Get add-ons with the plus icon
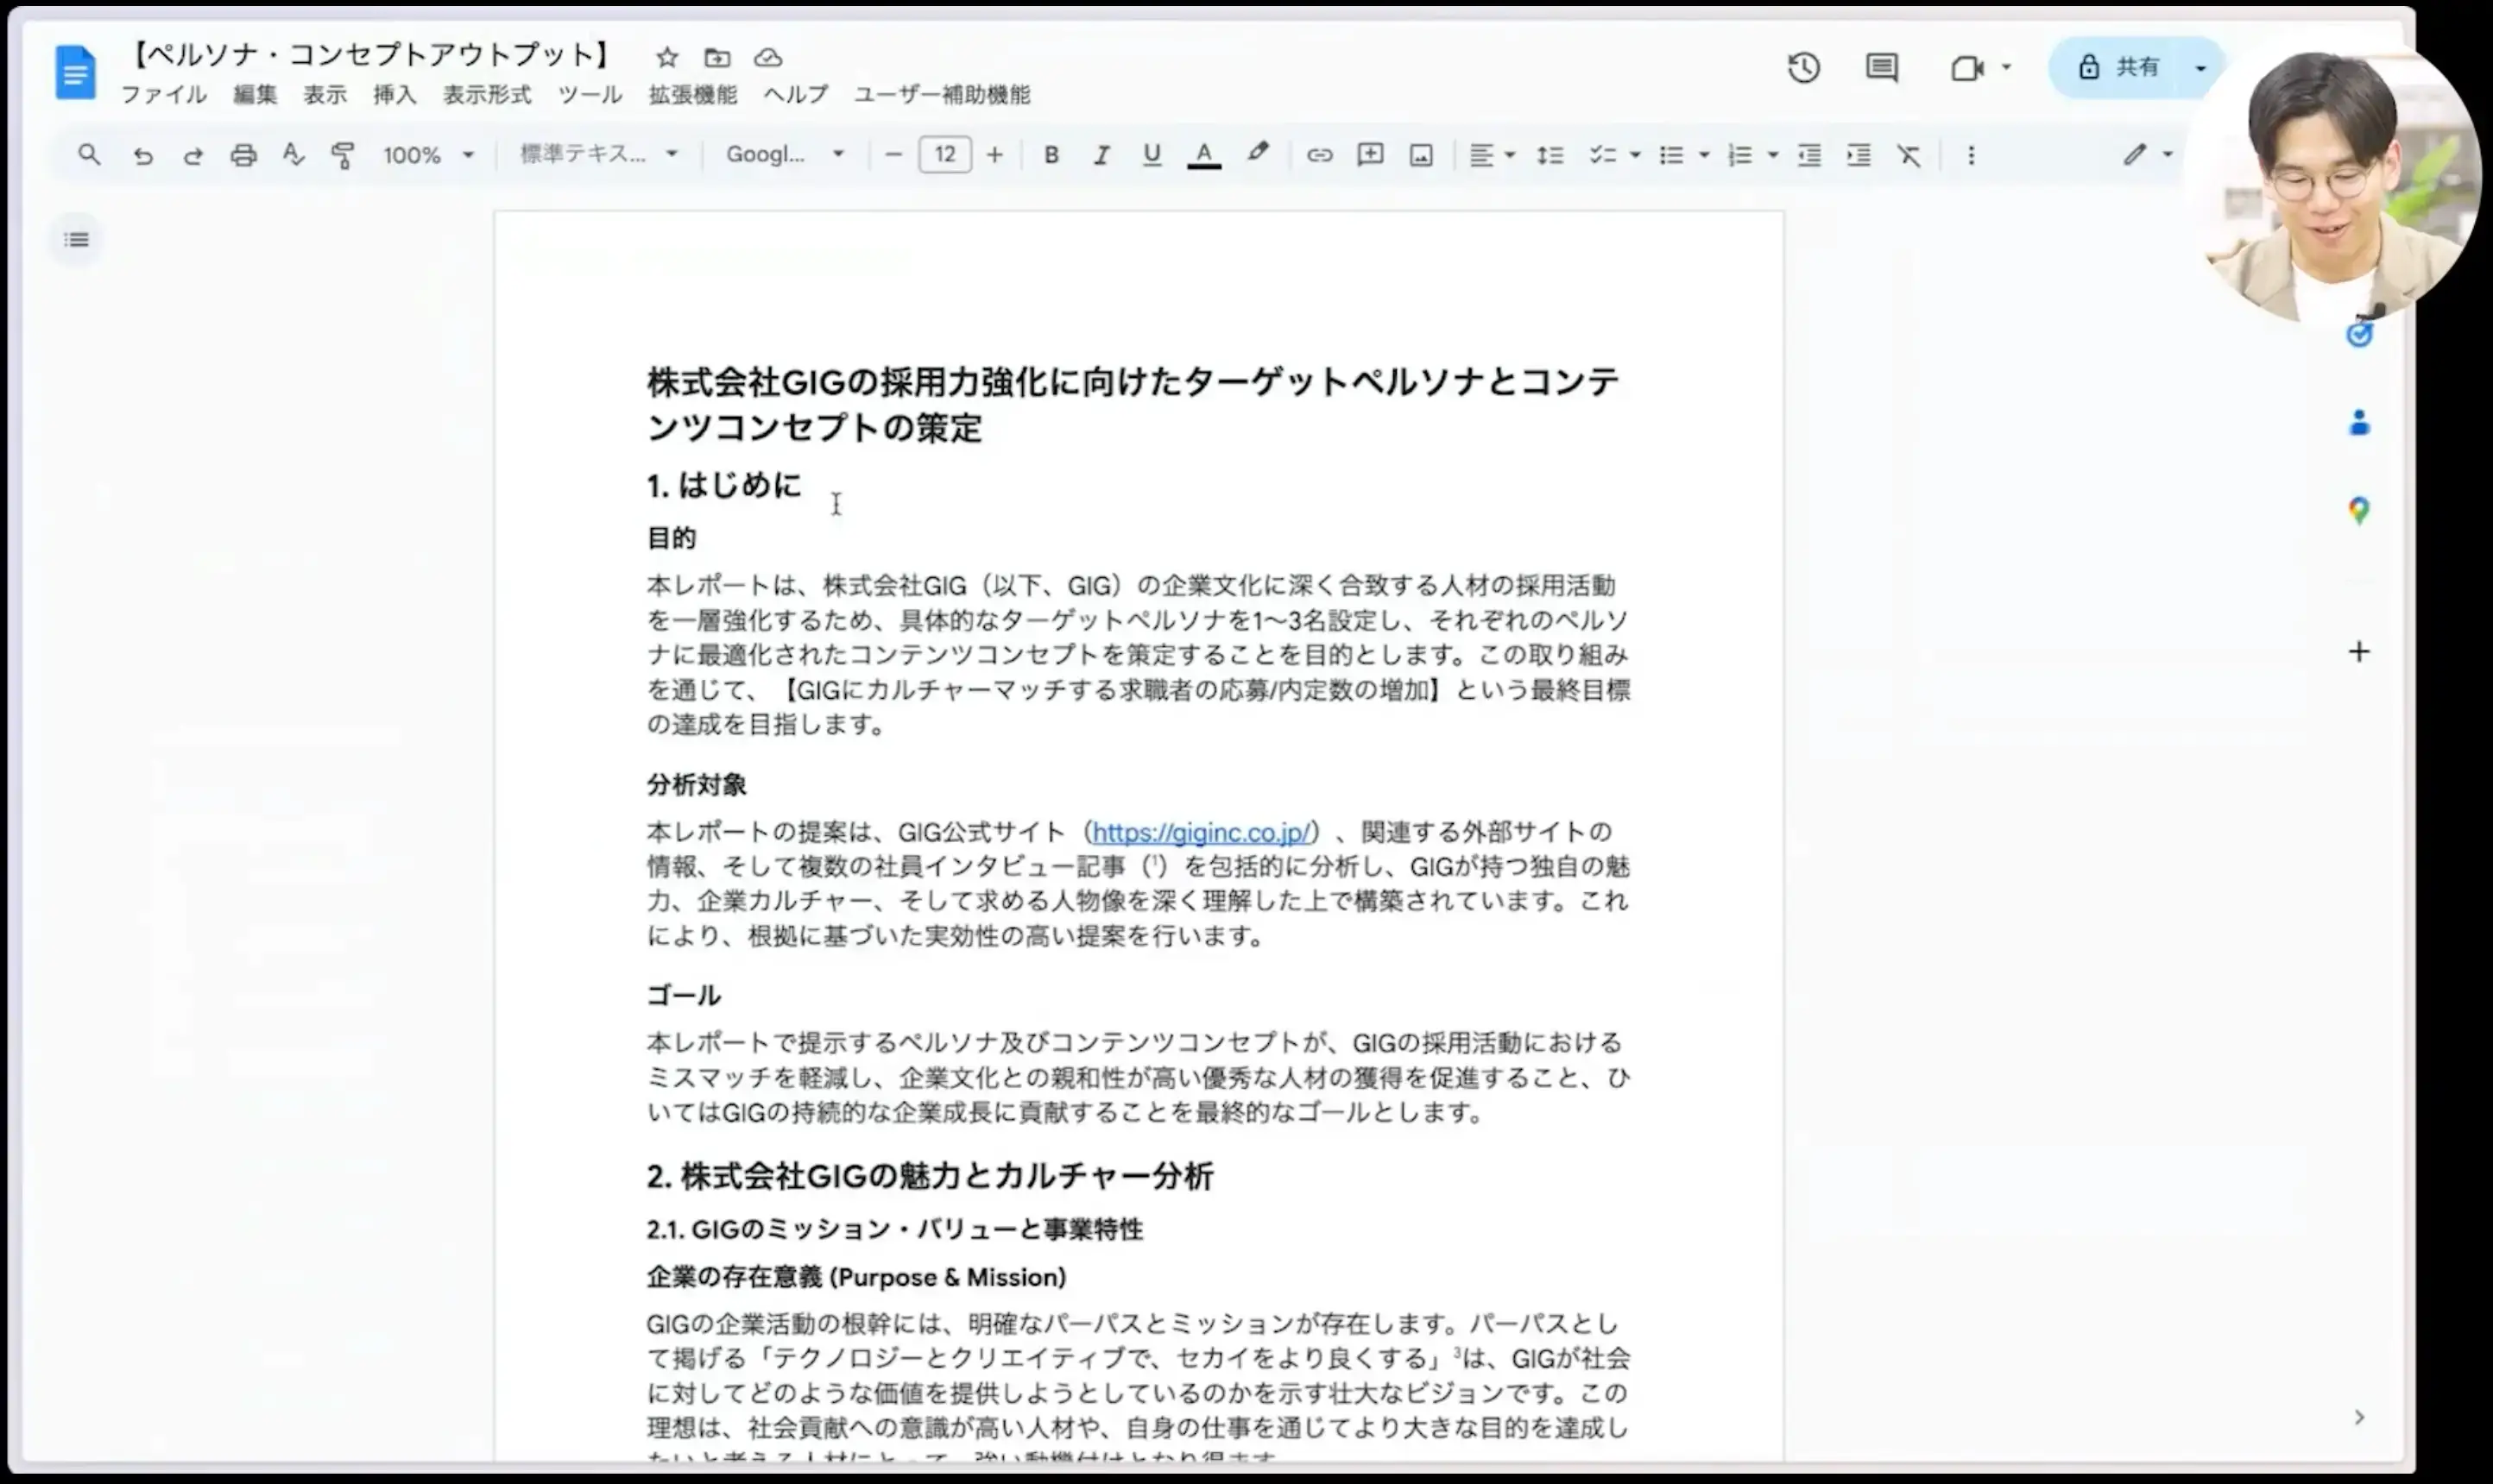 pyautogui.click(x=2359, y=652)
